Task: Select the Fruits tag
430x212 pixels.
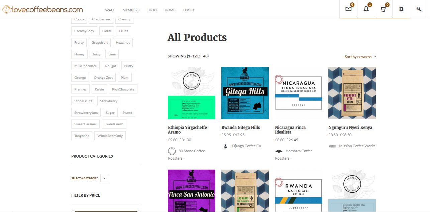Action: 124,31
